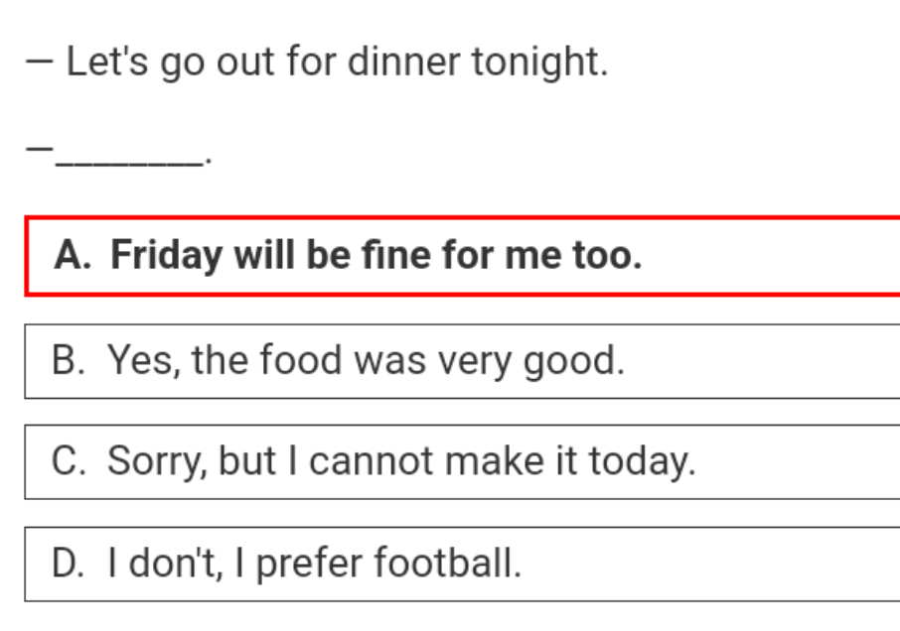The width and height of the screenshot is (900, 631).
Task: Click the blank answer line
Action: click(x=129, y=159)
